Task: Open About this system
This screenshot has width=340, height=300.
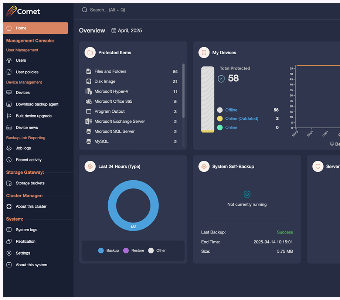Action: [x=31, y=265]
